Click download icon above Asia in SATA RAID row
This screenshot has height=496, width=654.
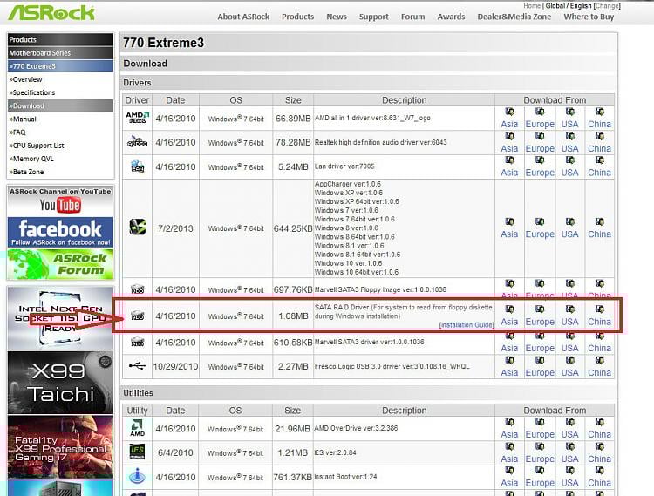coord(509,309)
